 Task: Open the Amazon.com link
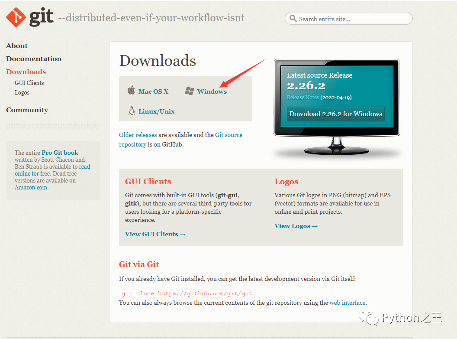pos(32,187)
